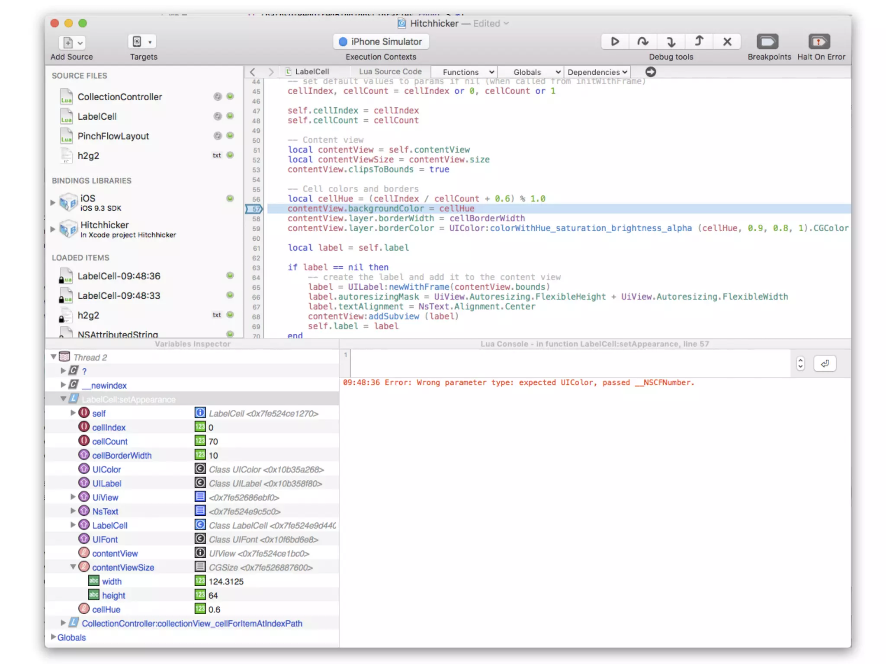886x664 pixels.
Task: Click the UIFont upvalue icon
Action: [84, 539]
